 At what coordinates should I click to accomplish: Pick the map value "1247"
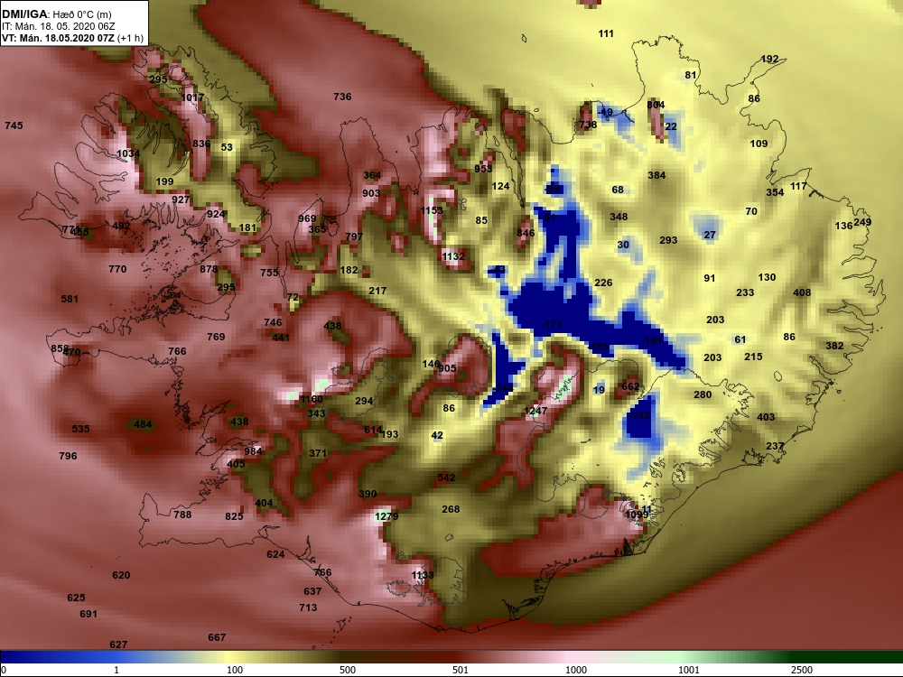pyautogui.click(x=535, y=411)
